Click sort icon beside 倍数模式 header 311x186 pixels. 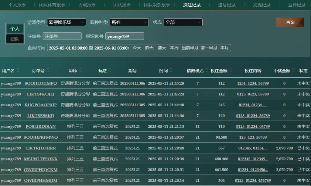click(x=207, y=71)
